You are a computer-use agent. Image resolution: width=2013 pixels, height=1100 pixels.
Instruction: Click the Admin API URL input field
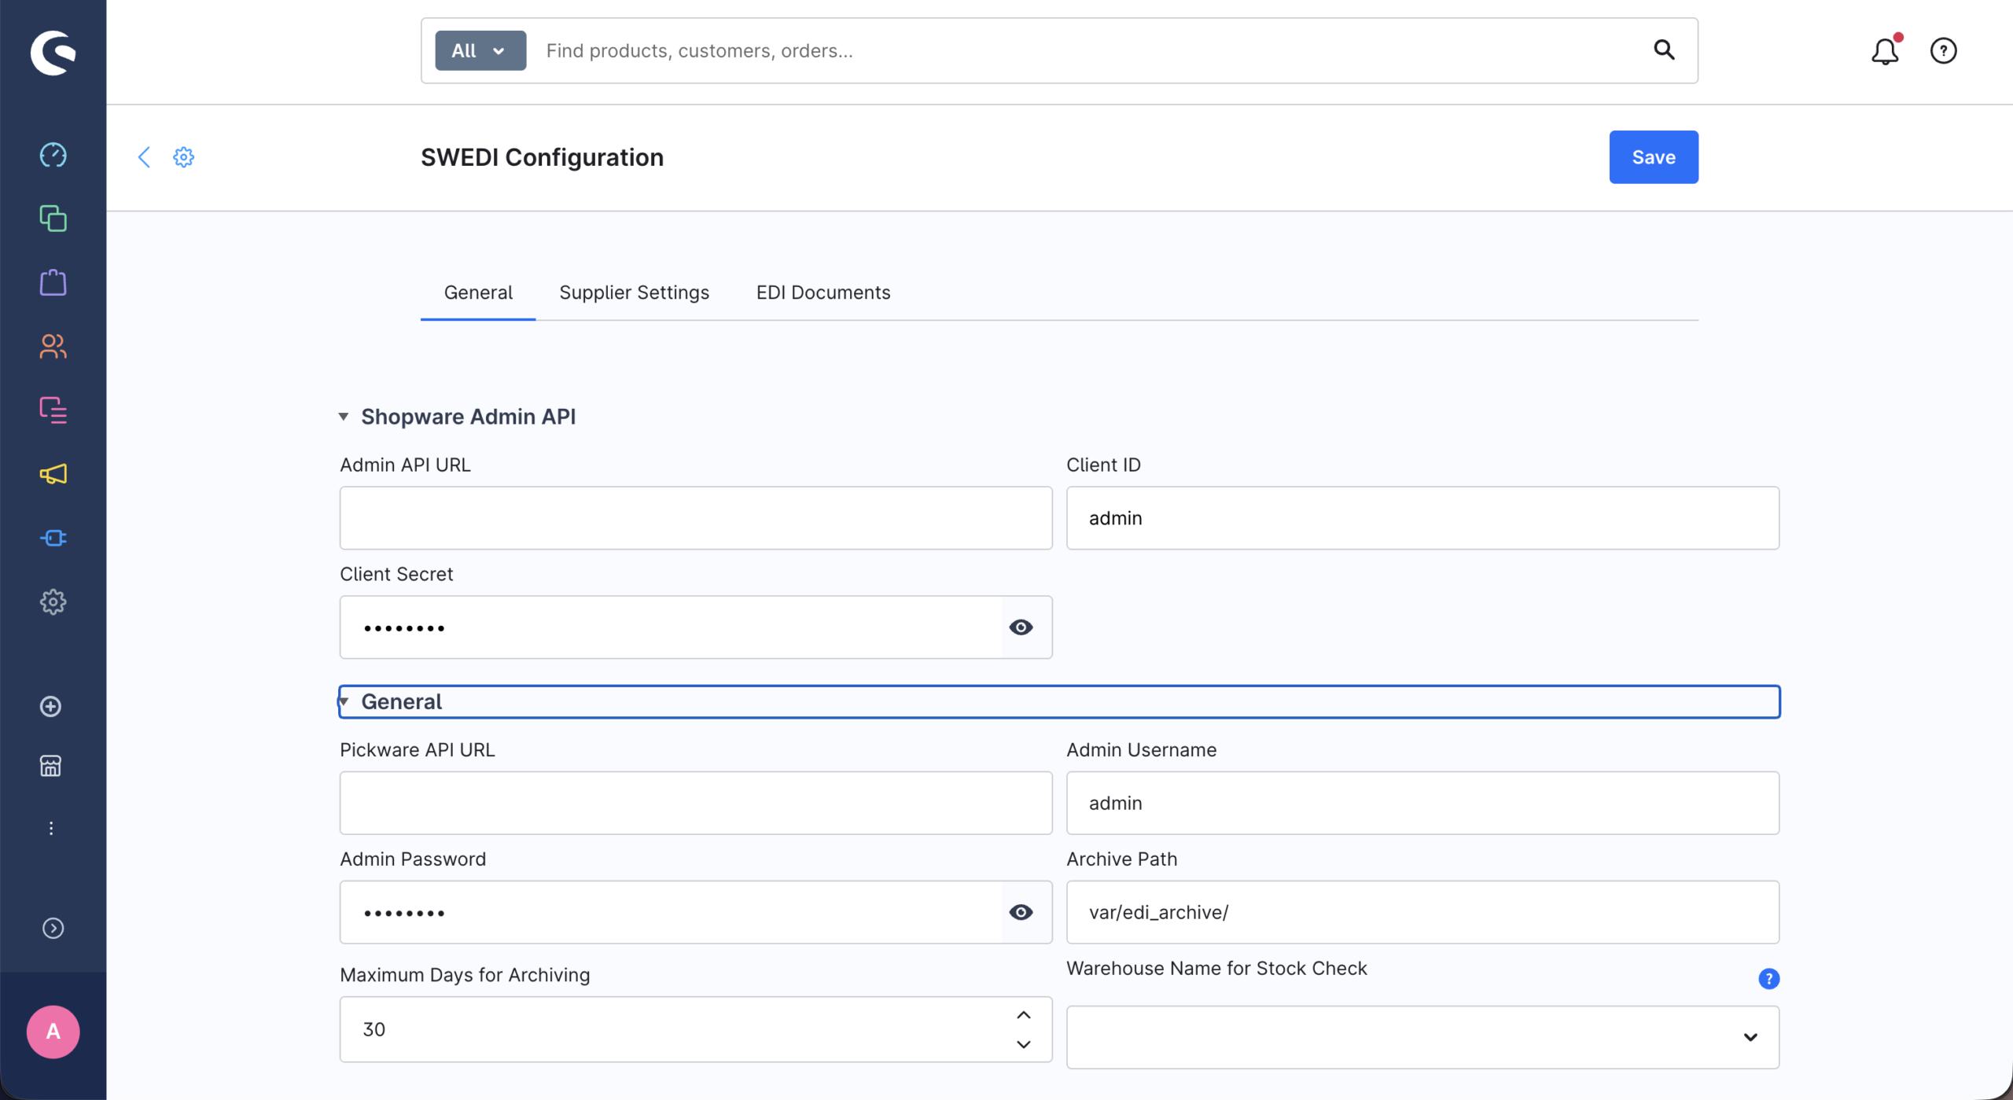click(695, 518)
